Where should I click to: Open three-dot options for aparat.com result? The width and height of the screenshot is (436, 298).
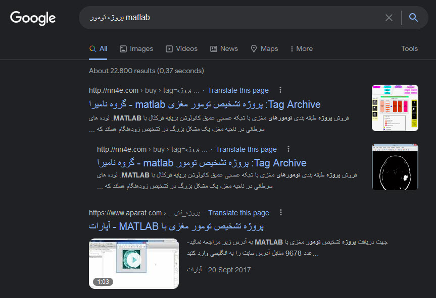tap(281, 213)
